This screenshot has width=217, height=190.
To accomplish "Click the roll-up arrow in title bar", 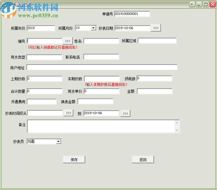I will point(192,4).
